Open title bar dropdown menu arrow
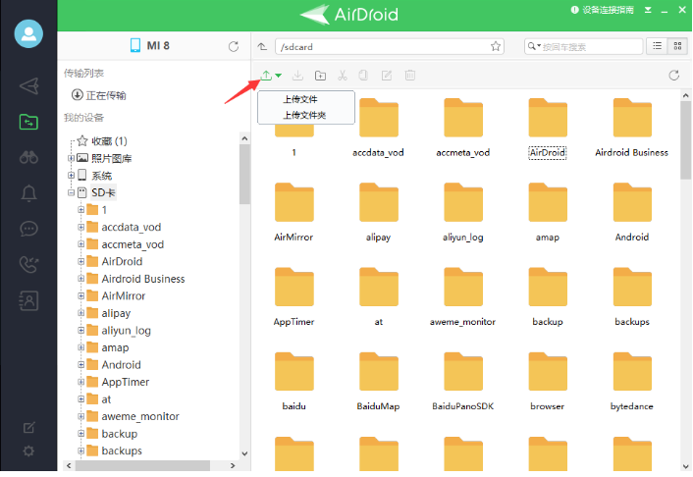This screenshot has width=693, height=477. click(x=648, y=10)
